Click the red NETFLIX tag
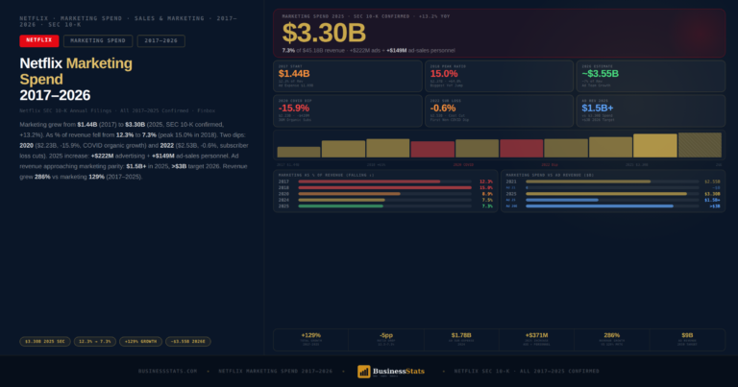Image resolution: width=738 pixels, height=387 pixels. [39, 41]
